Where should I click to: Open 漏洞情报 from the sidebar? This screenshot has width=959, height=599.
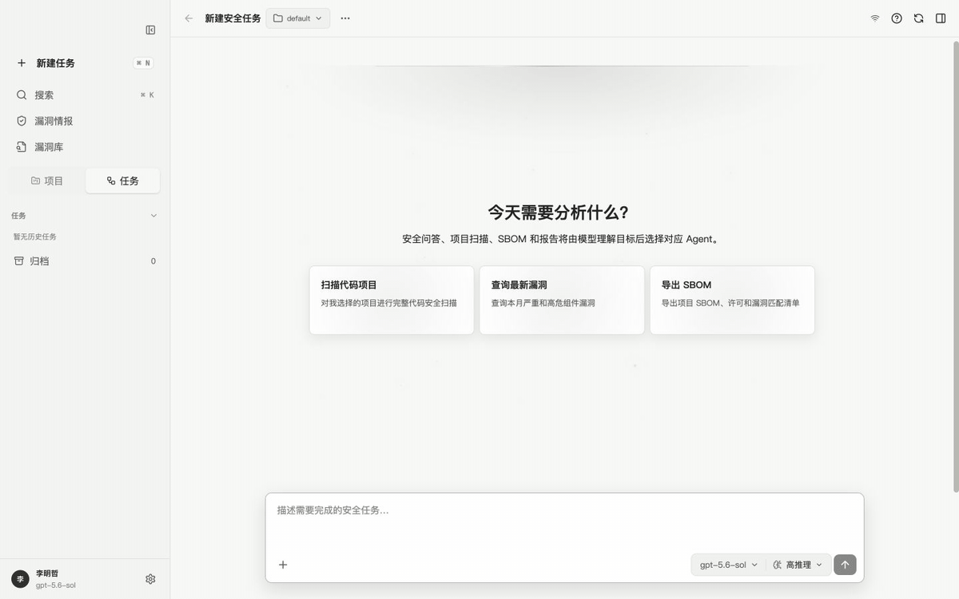tap(85, 121)
